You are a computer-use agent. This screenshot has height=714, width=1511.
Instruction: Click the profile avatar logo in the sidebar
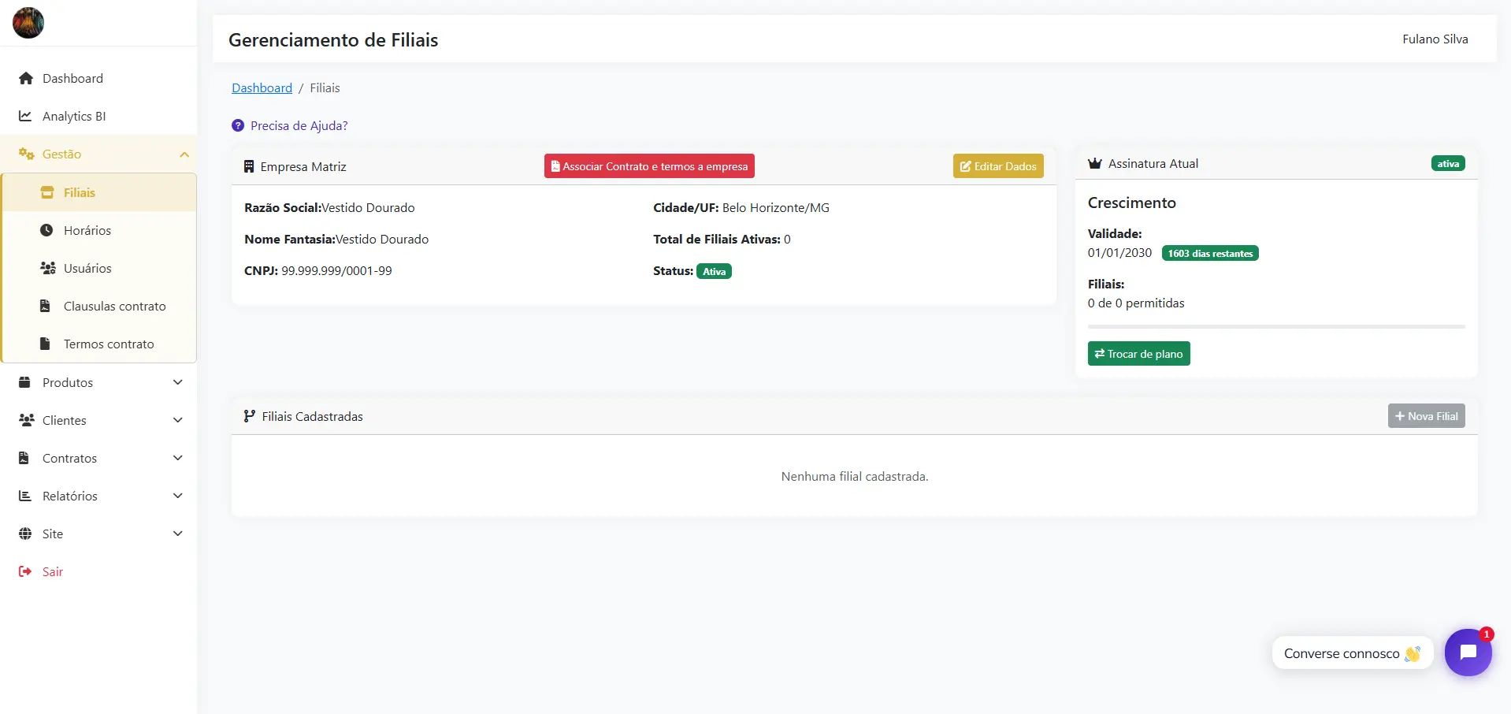28,23
